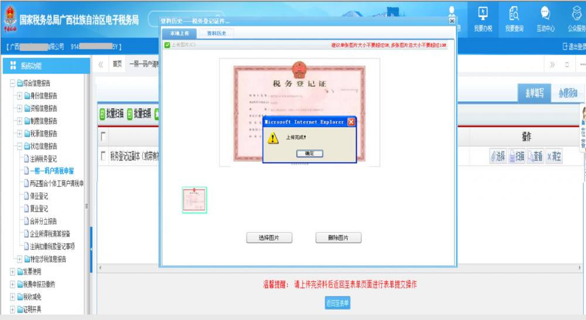Open the 互动中心 chat icon
586x320 pixels.
(545, 14)
